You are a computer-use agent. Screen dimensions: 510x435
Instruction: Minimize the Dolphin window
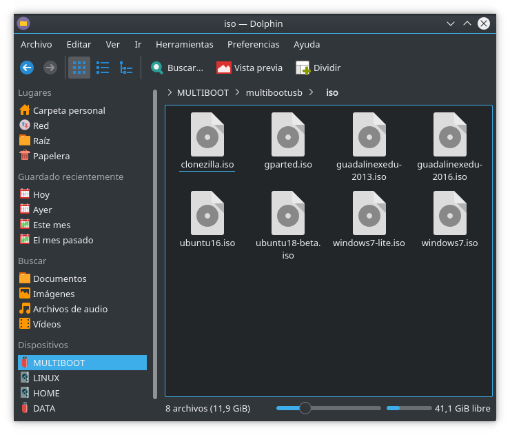click(451, 23)
